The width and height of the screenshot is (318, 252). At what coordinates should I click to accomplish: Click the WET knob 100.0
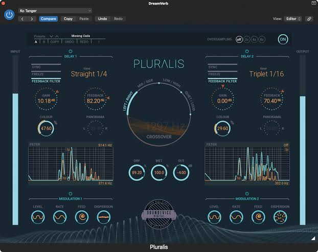pyautogui.click(x=159, y=173)
